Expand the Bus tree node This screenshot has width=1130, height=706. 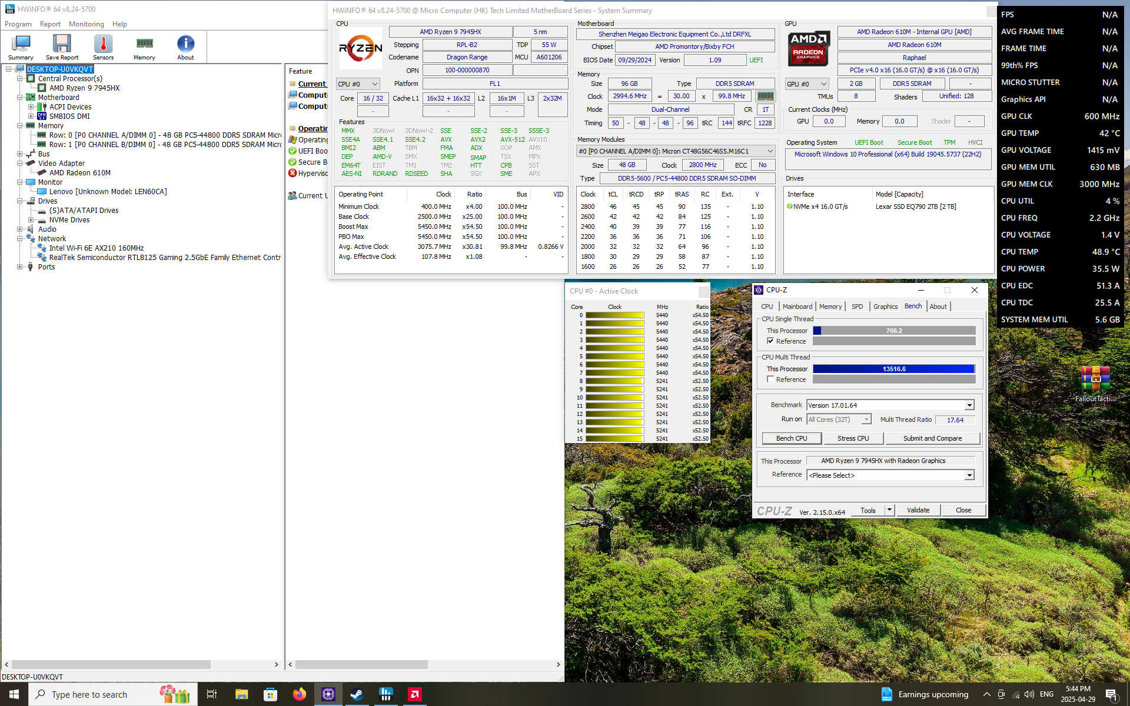19,154
